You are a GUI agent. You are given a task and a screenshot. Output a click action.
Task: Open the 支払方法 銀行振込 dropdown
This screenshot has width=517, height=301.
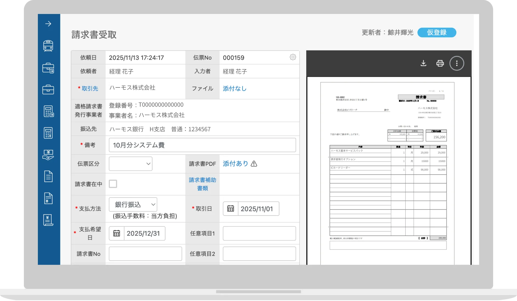pos(133,205)
